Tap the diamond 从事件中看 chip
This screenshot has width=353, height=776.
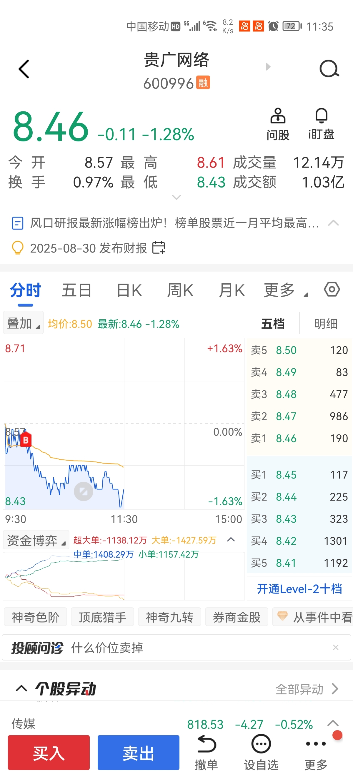tap(313, 617)
